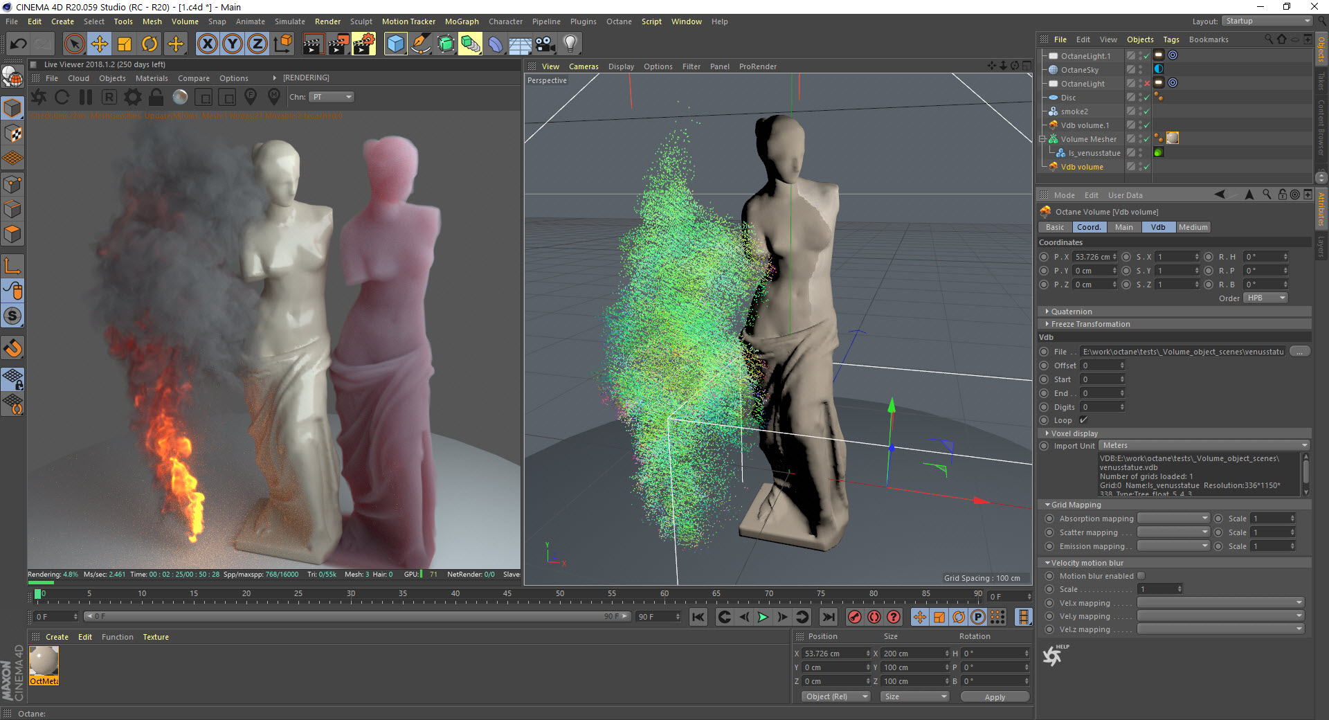
Task: Open the timeline window icon
Action: 1023,617
